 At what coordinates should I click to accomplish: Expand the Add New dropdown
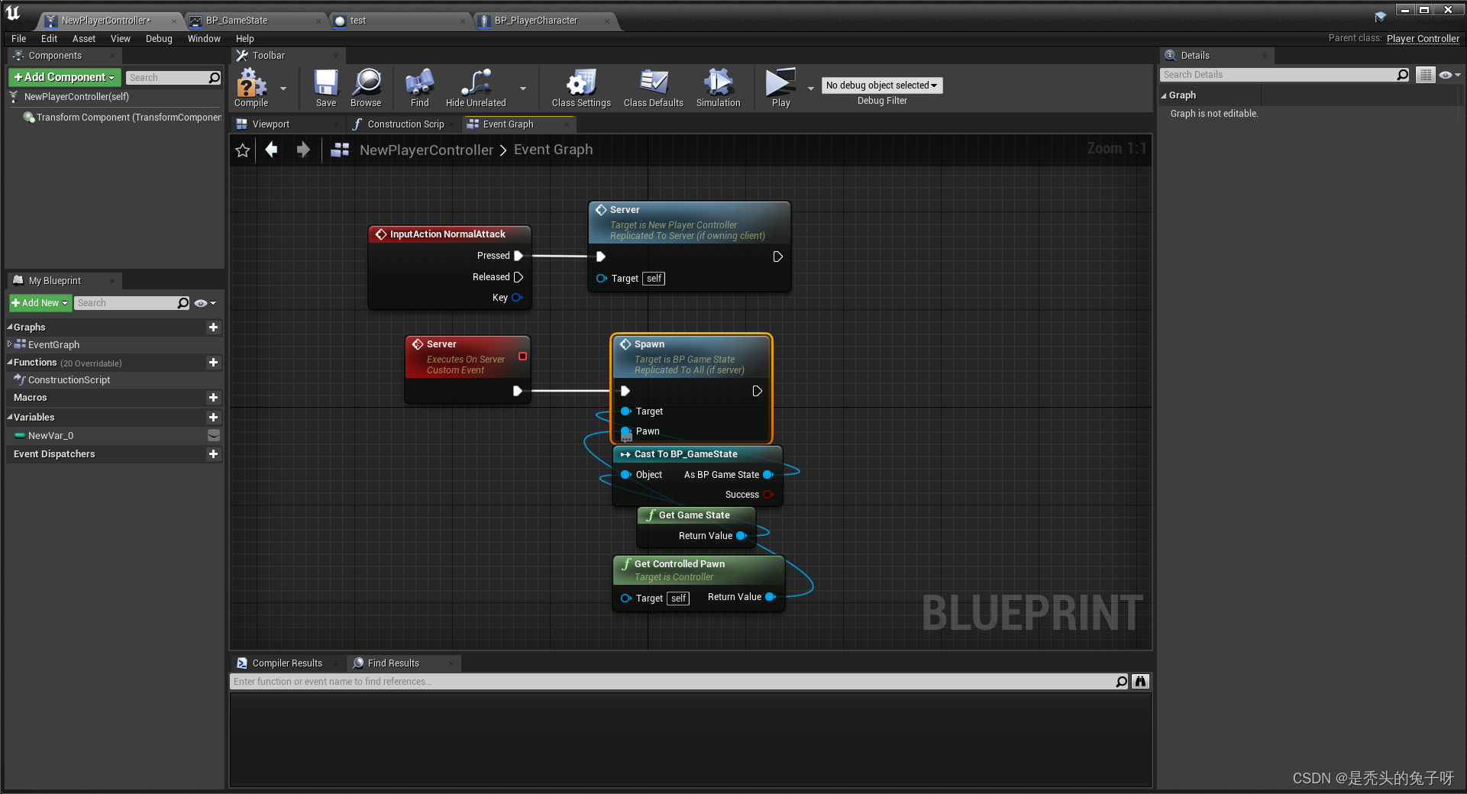tap(65, 302)
